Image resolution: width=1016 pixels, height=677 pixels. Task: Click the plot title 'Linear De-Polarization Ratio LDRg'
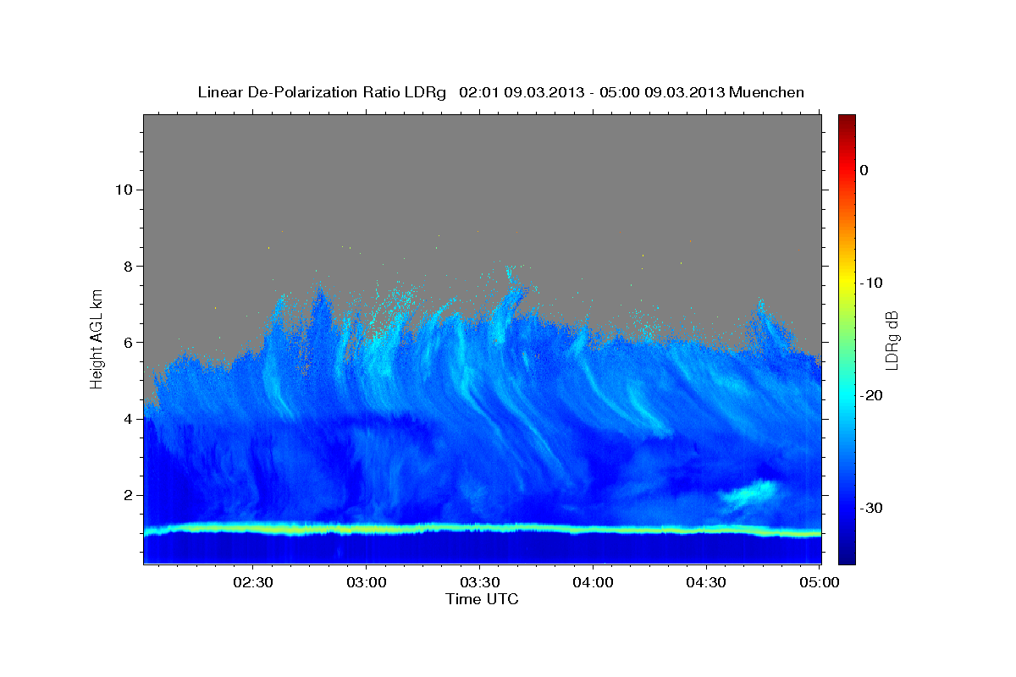click(x=321, y=92)
